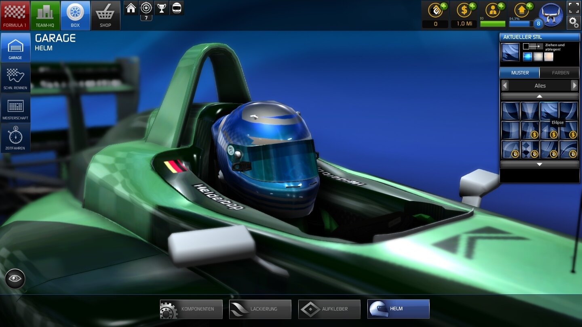Open the target objectives icon
The image size is (582, 327).
click(x=146, y=8)
